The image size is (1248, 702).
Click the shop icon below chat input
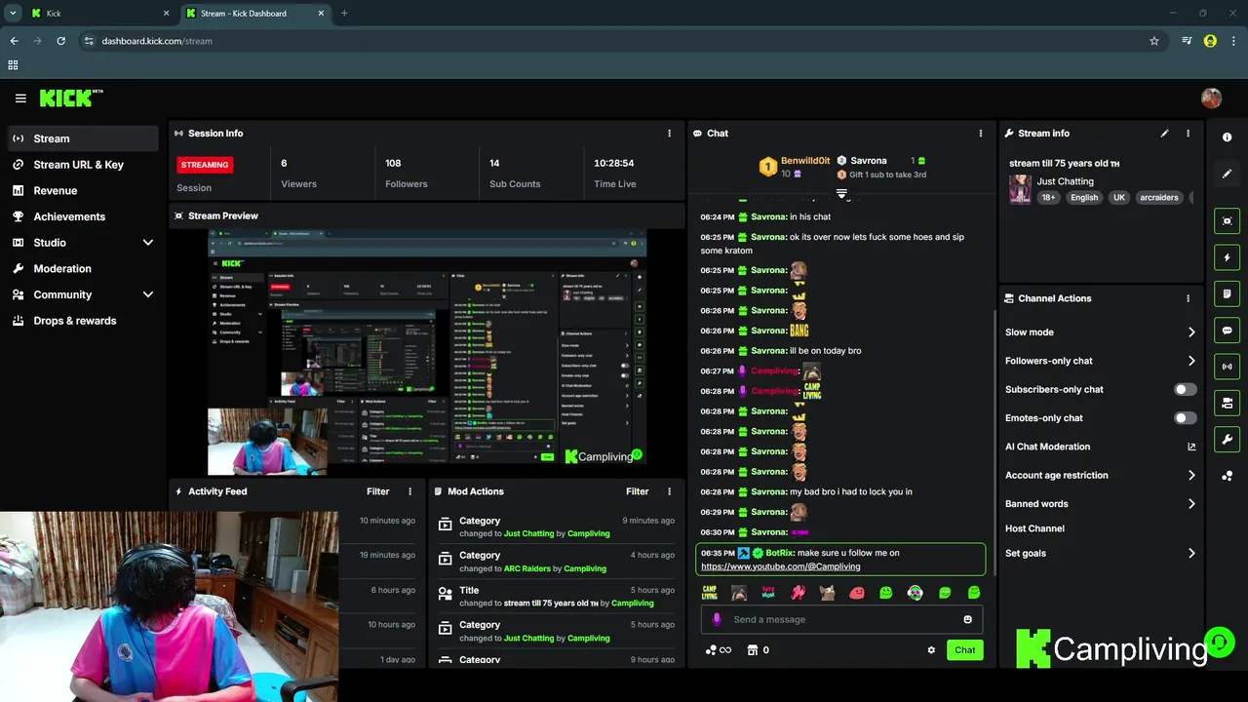coord(752,650)
